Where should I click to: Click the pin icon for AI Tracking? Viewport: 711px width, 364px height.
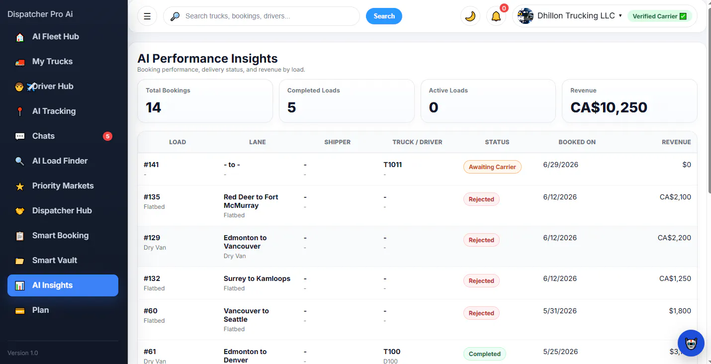[20, 112]
